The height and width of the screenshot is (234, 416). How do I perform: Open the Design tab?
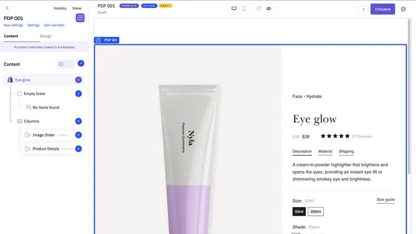(46, 36)
